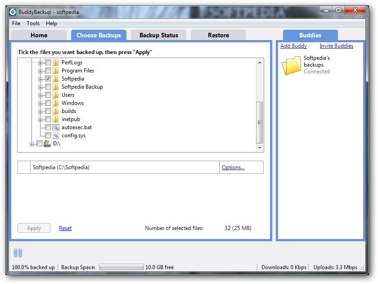Expand the Softpedia tree node
Image resolution: width=378 pixels, height=284 pixels.
coord(40,79)
